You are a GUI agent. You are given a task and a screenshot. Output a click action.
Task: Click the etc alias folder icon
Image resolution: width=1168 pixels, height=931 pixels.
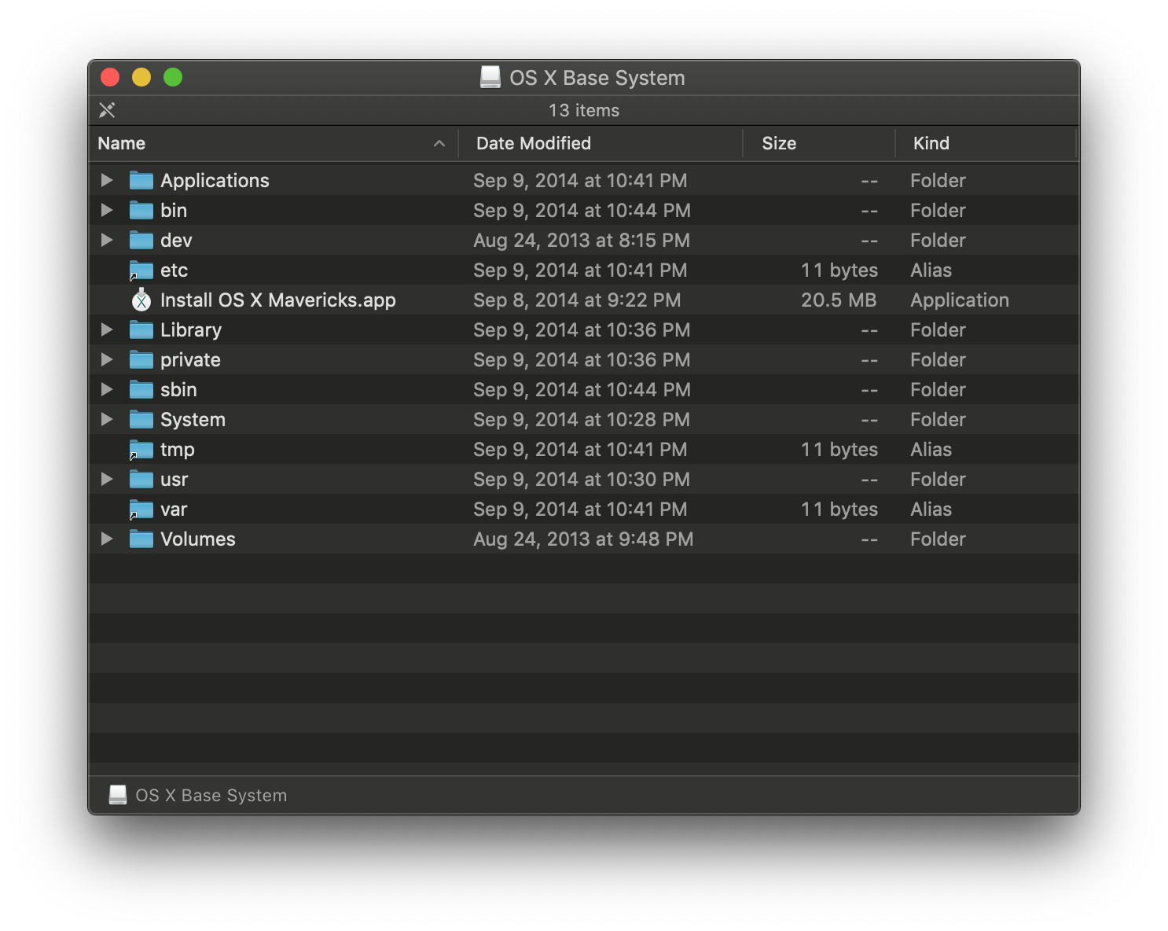point(141,270)
